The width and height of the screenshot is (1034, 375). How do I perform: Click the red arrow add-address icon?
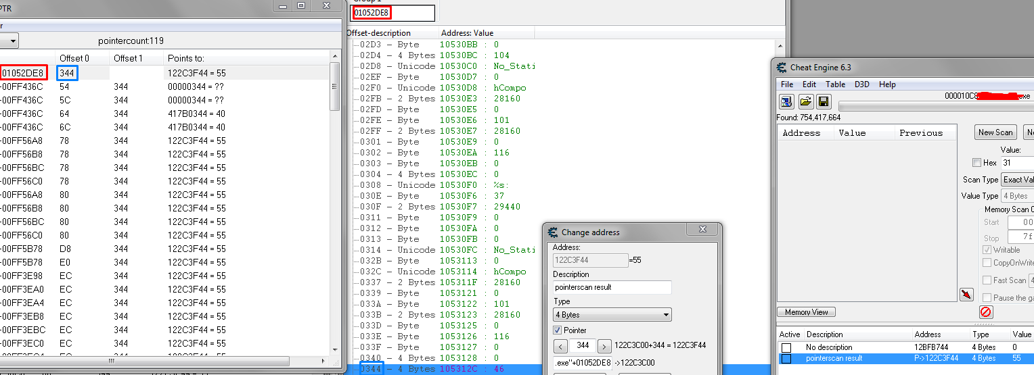[x=966, y=294]
